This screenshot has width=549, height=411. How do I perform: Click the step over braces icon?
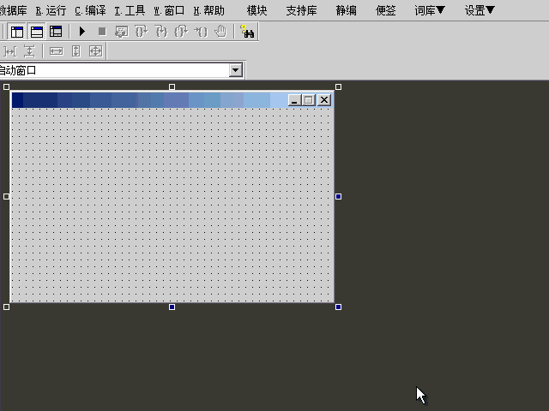click(142, 32)
